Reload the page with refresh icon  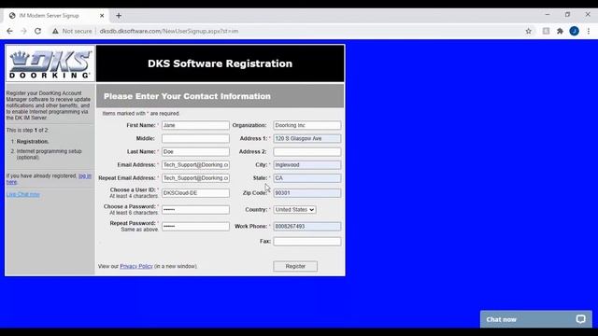37,31
